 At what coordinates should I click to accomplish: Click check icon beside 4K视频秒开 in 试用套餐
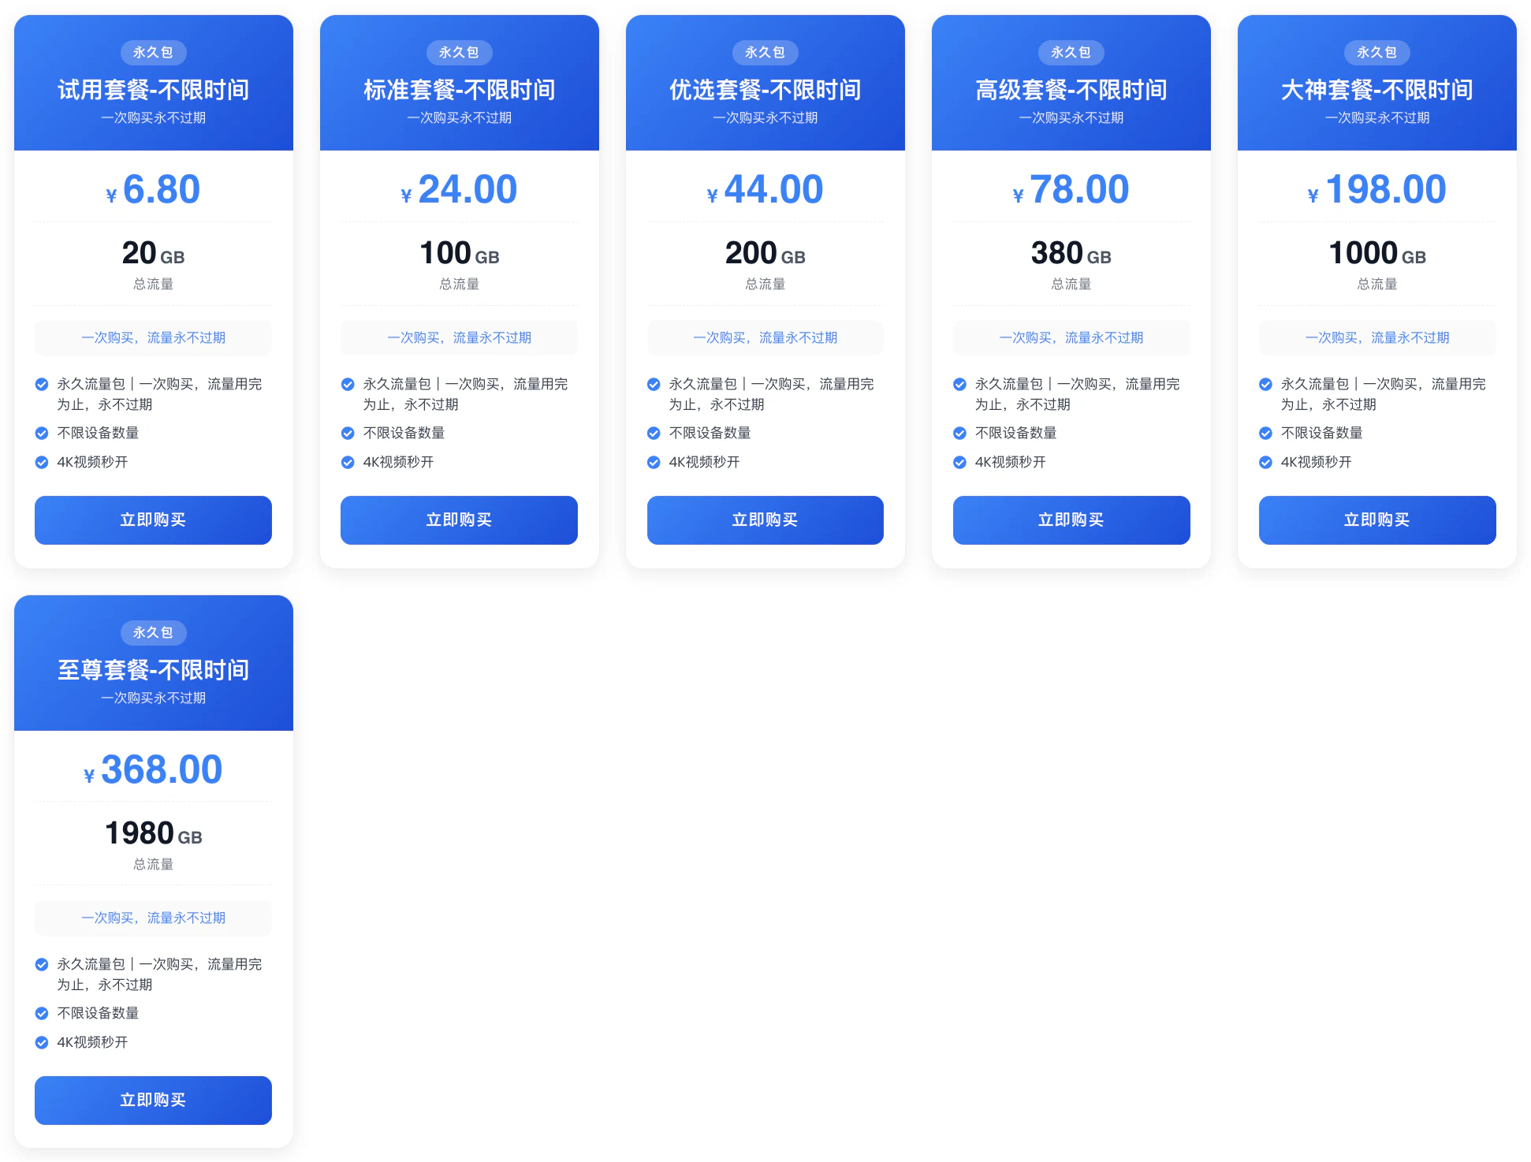pos(42,462)
